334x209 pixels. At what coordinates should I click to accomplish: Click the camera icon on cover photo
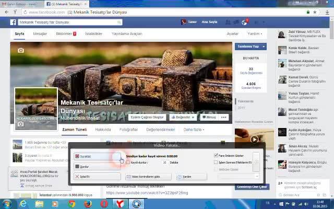coord(21,50)
